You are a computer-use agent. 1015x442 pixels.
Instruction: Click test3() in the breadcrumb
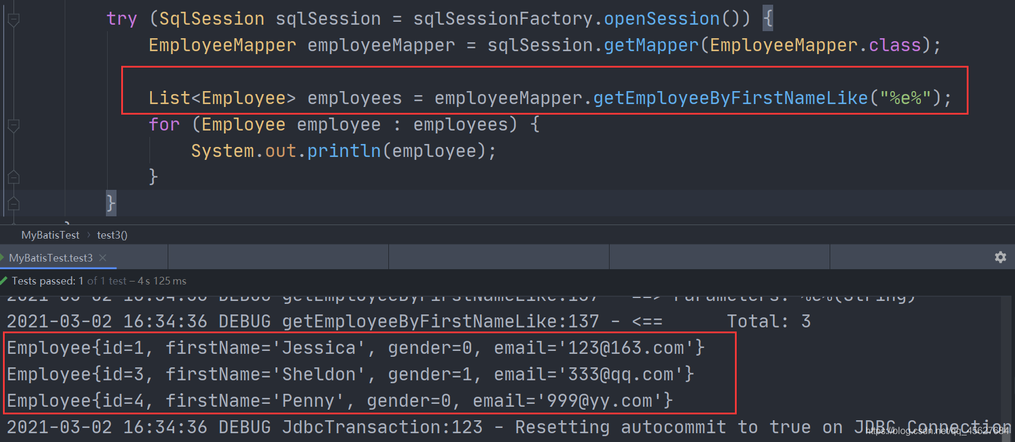click(112, 235)
